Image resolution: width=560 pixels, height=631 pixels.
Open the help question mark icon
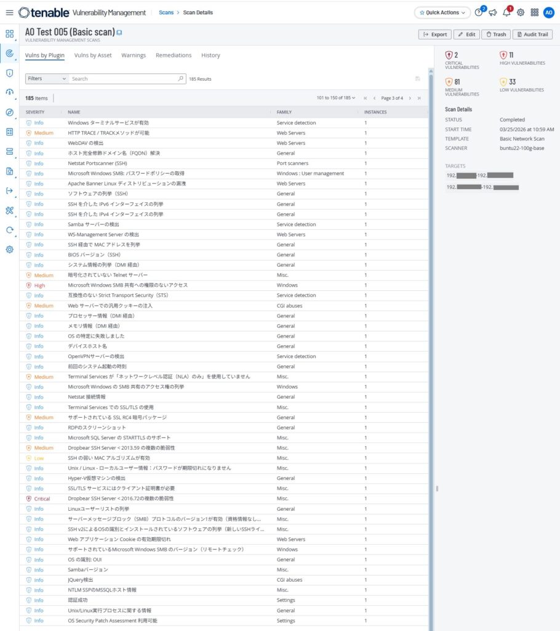click(479, 12)
